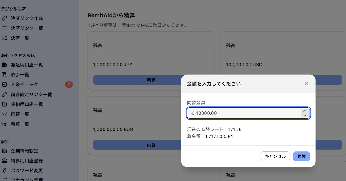Click the exchange icon beside 両替一覧
This screenshot has height=181, width=346.
(4, 114)
